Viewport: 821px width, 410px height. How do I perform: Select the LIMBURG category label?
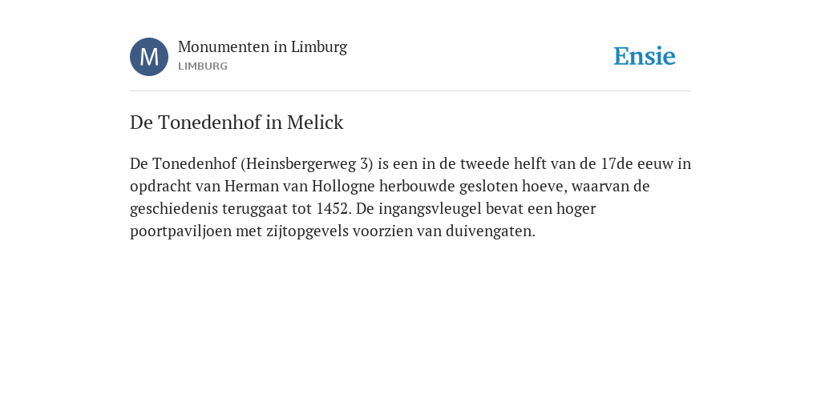click(203, 66)
